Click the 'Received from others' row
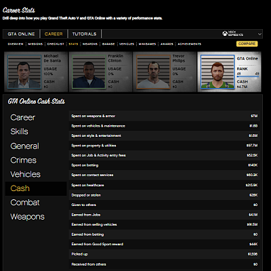 click(x=165, y=264)
